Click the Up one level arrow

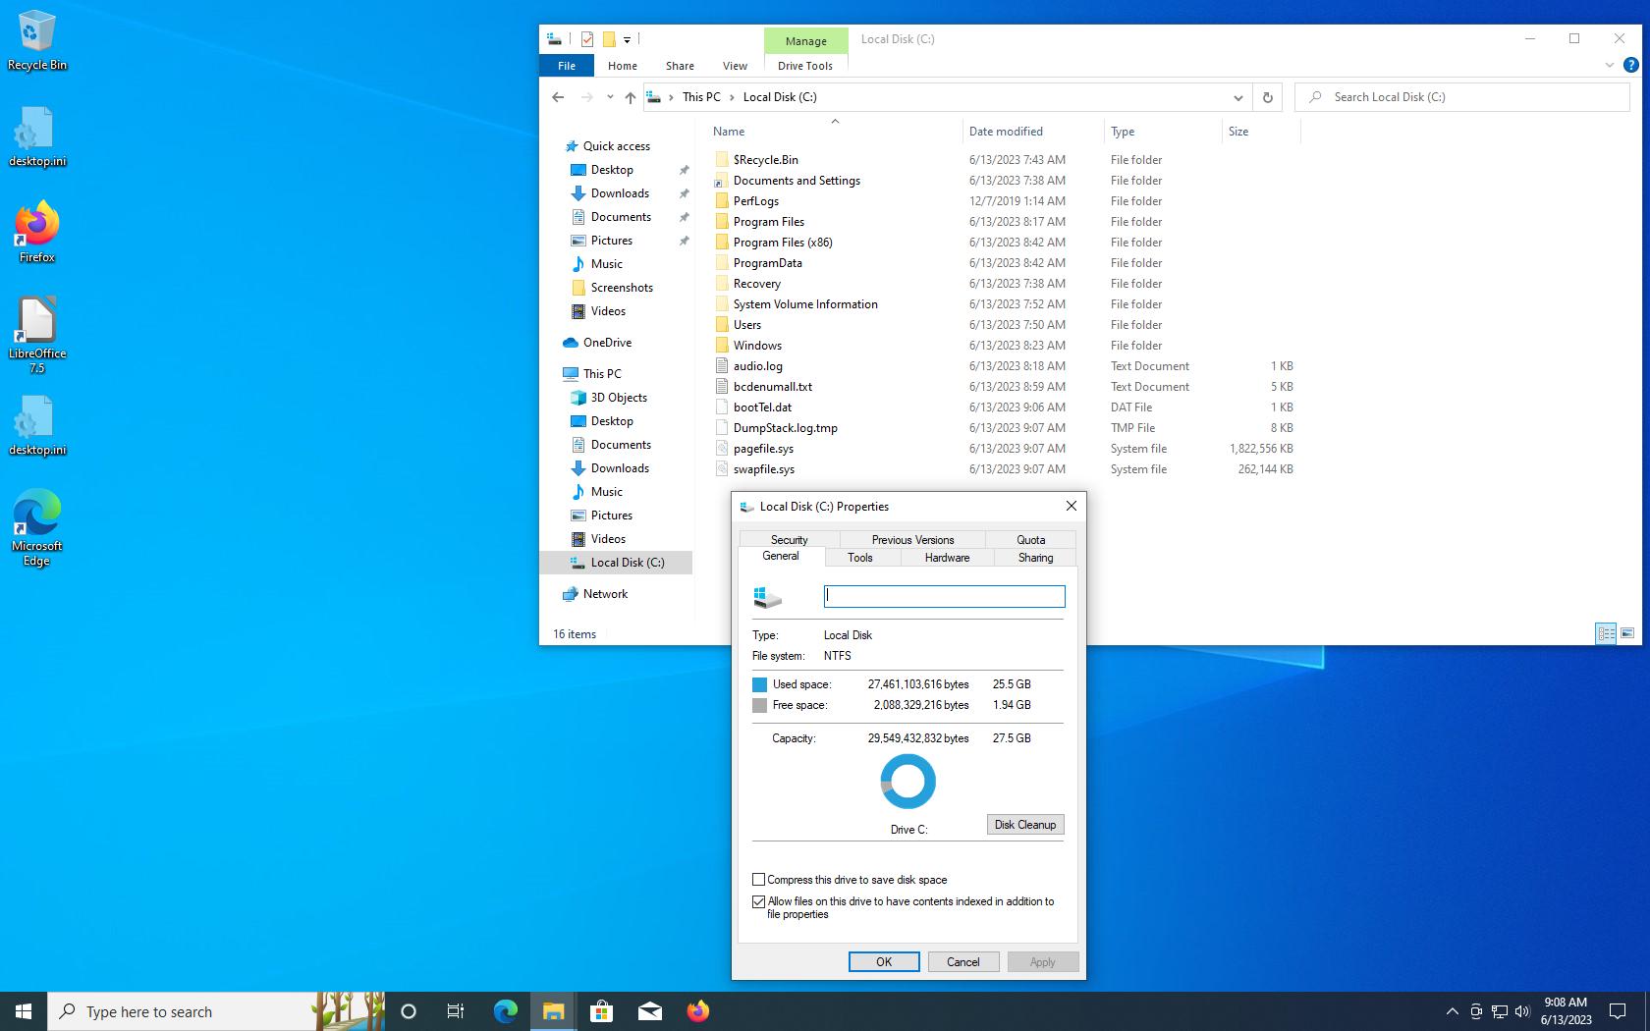631,97
